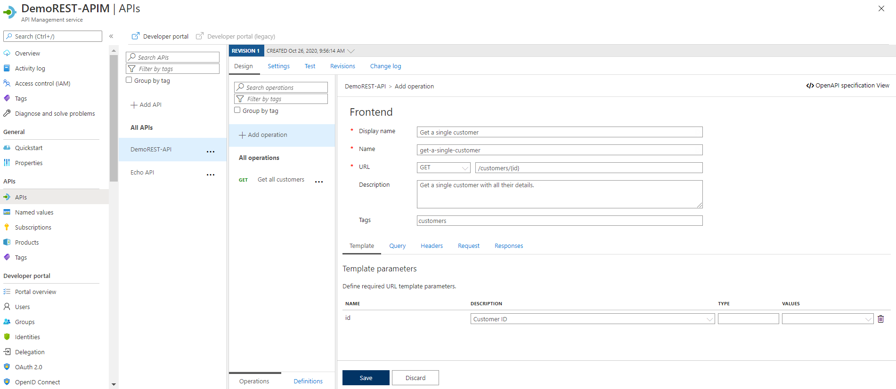896x389 pixels.
Task: Click the Search APIs field
Action: 172,57
